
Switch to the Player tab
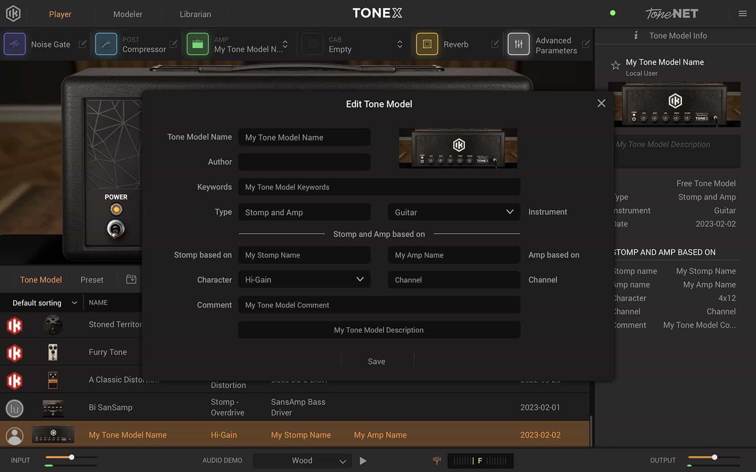(60, 14)
